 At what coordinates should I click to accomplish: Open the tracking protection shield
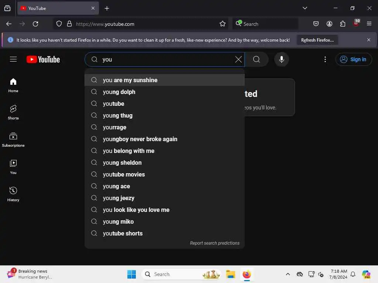click(59, 24)
